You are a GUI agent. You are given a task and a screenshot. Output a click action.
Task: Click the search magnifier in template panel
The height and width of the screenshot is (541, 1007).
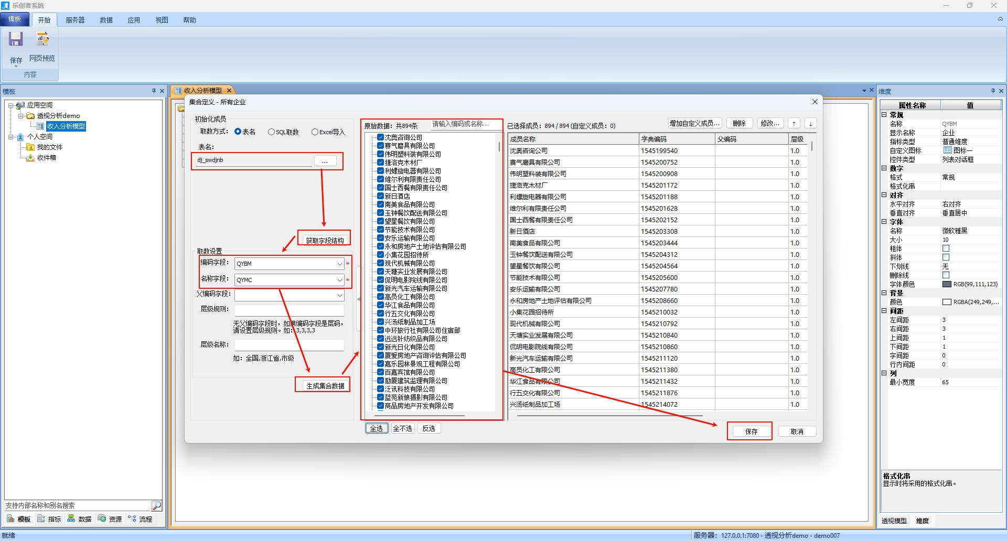click(156, 505)
